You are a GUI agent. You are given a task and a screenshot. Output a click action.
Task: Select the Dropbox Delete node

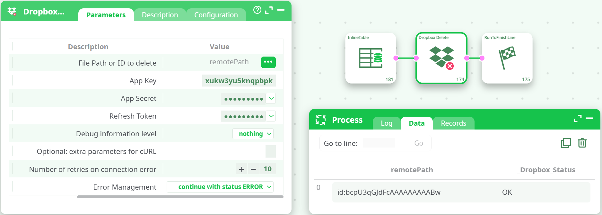[441, 58]
